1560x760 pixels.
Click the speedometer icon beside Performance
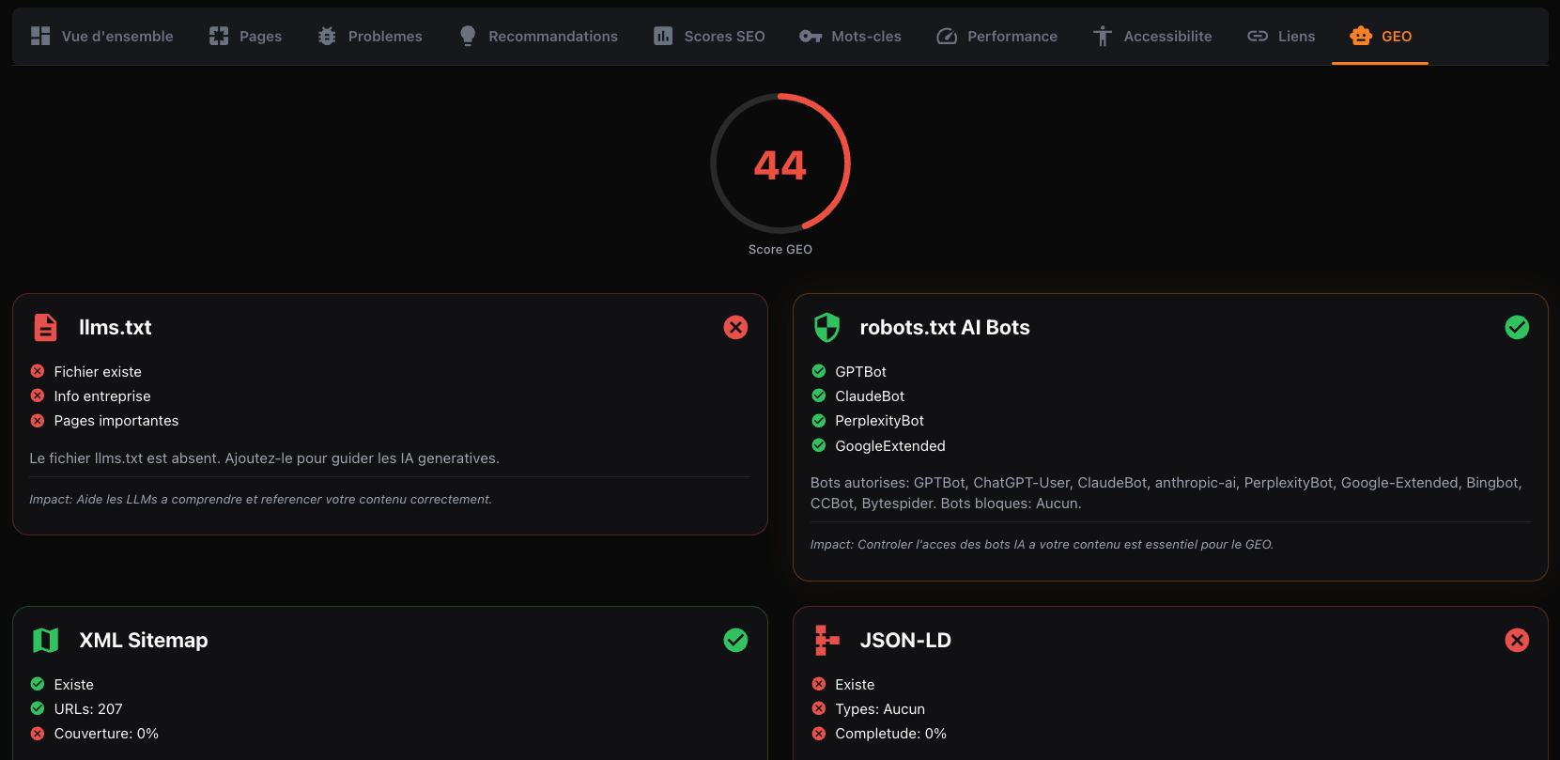click(947, 36)
